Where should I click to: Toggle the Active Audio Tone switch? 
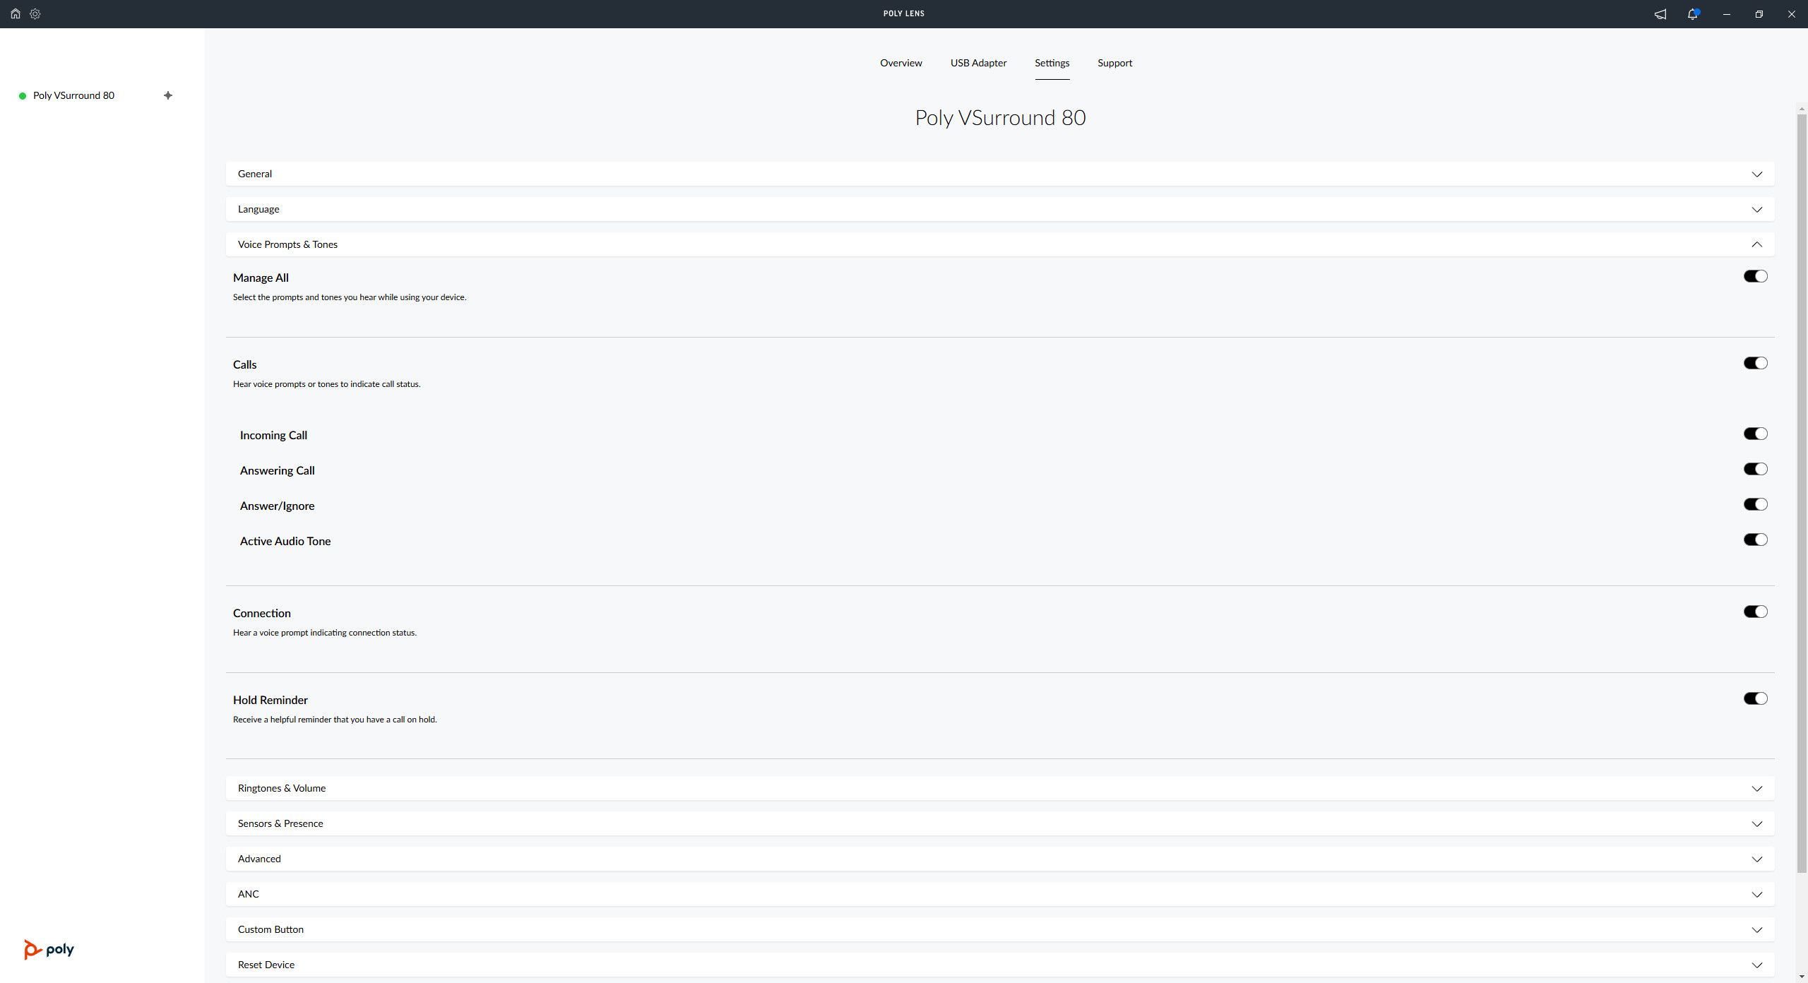coord(1755,540)
